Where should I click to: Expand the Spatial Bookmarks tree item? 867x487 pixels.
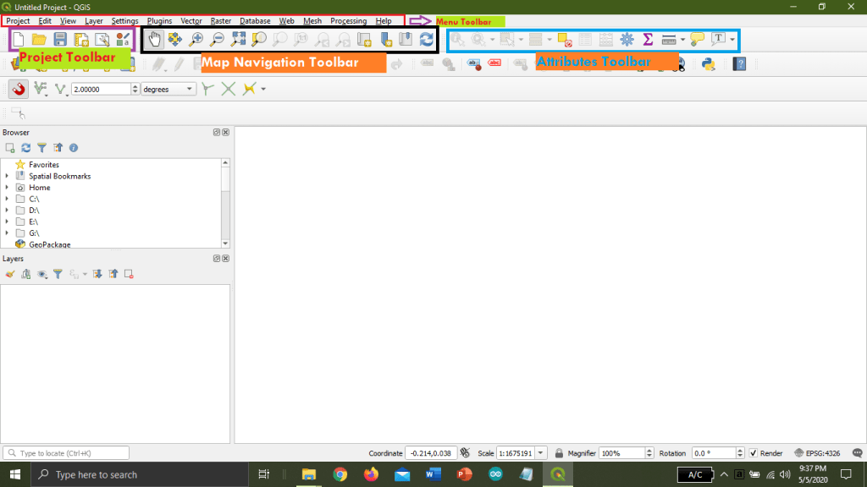click(x=7, y=176)
